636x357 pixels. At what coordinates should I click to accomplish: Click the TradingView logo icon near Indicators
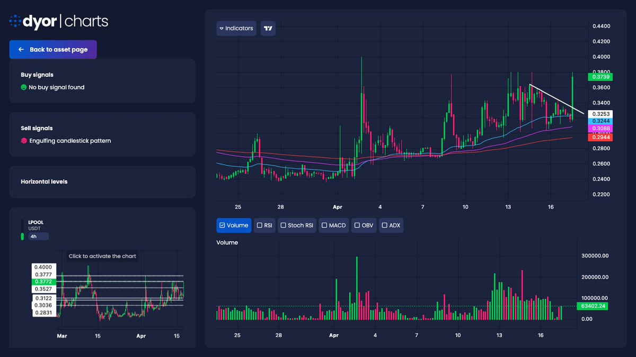pyautogui.click(x=268, y=28)
